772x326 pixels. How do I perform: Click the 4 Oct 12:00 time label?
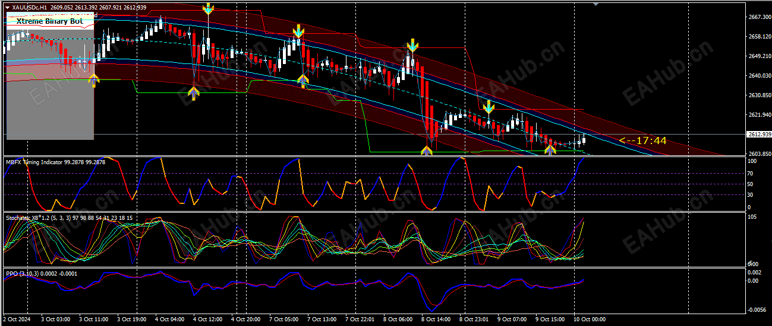pos(209,319)
